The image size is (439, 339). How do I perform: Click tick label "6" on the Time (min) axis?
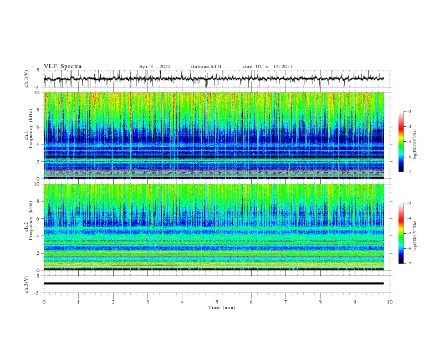point(251,302)
